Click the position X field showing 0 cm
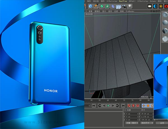The height and width of the screenshot is (129, 168). point(131,114)
